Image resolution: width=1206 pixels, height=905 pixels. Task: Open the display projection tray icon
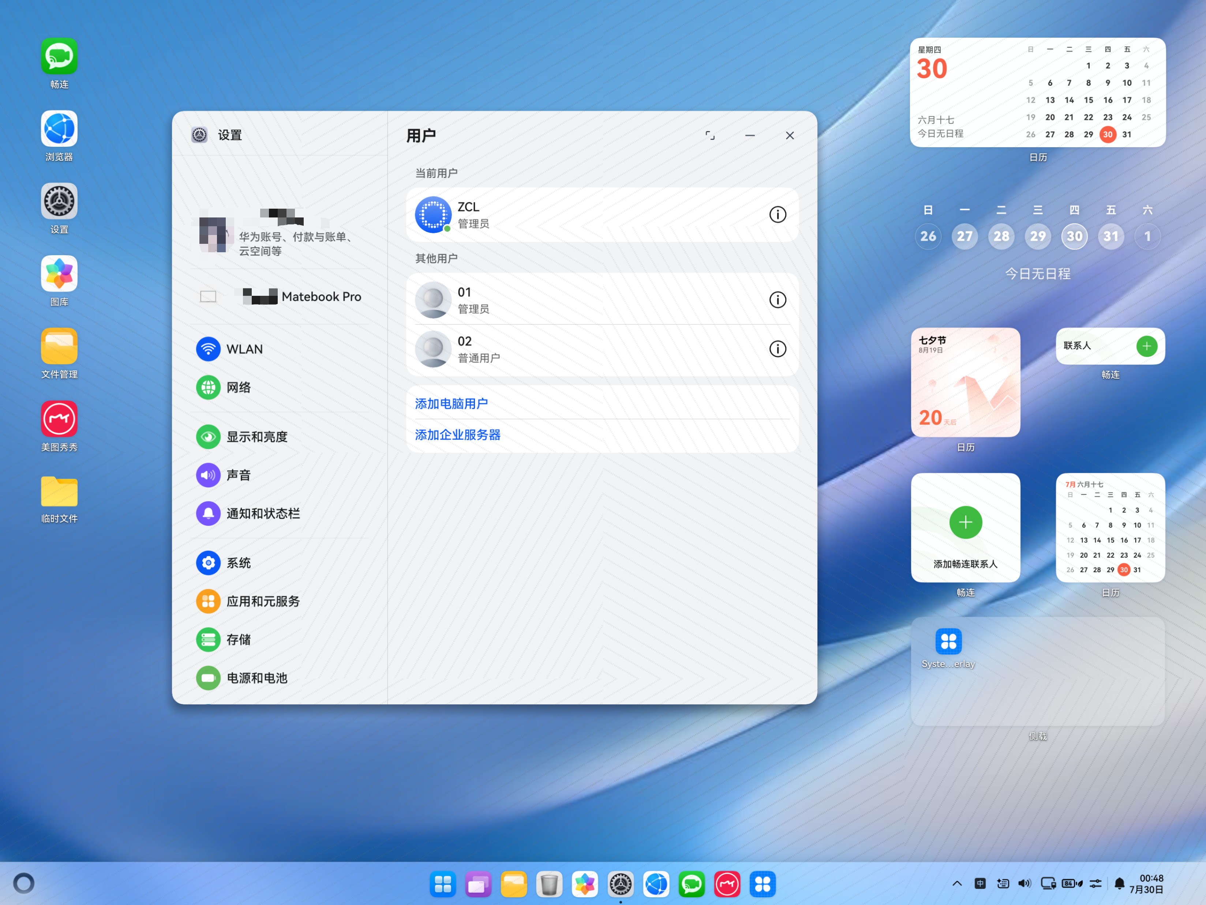click(1048, 884)
